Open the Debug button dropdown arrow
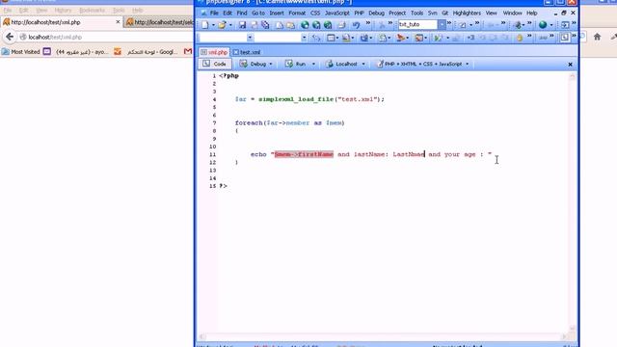 click(x=271, y=64)
